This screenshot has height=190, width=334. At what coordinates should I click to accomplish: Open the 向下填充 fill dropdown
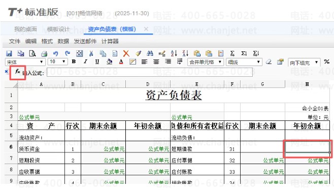click(x=304, y=62)
